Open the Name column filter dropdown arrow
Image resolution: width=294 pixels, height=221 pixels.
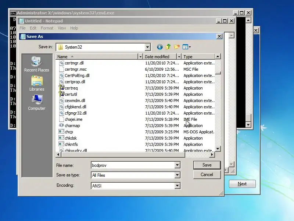(140, 57)
